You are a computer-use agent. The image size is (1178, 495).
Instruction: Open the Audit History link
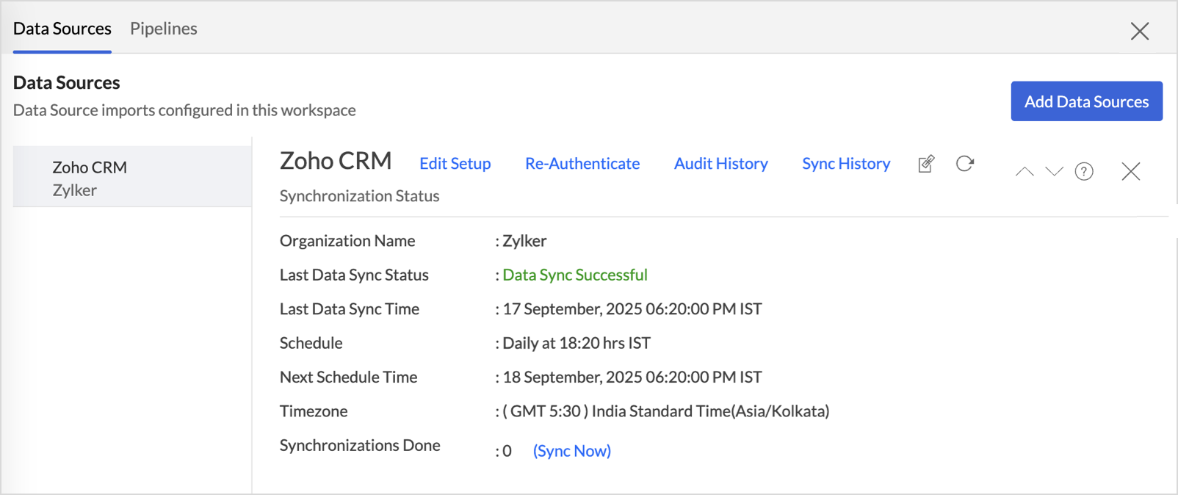[720, 164]
